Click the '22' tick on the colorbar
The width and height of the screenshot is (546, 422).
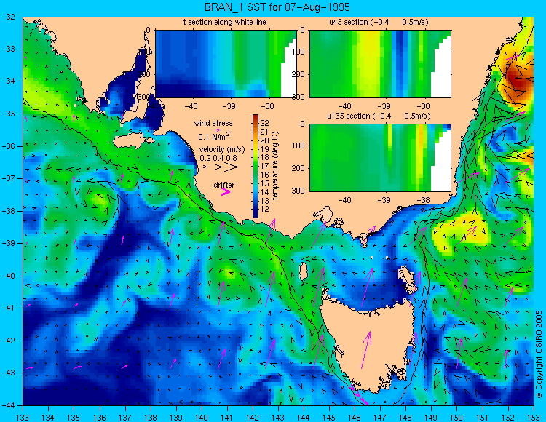(265, 123)
